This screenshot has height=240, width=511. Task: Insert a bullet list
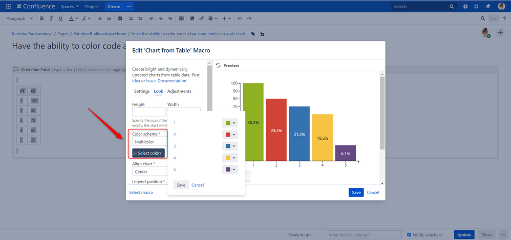100,18
